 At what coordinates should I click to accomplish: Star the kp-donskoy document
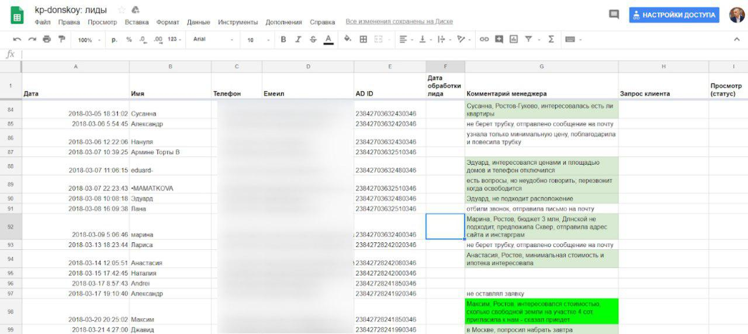coord(122,10)
